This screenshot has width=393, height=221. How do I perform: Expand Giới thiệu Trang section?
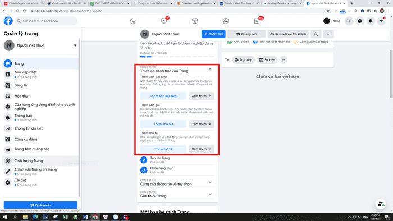tap(210, 194)
